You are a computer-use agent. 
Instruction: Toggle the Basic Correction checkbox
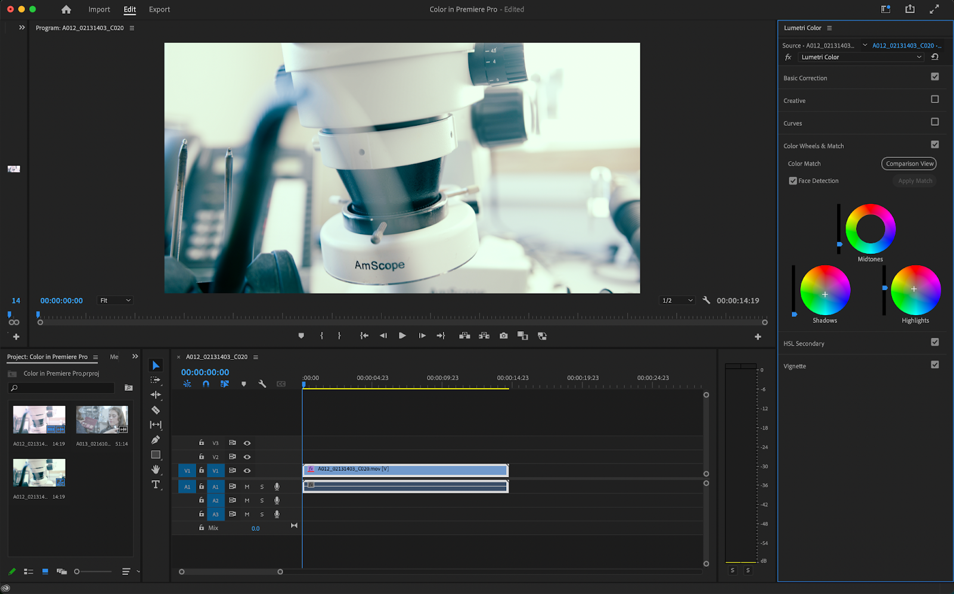click(935, 77)
